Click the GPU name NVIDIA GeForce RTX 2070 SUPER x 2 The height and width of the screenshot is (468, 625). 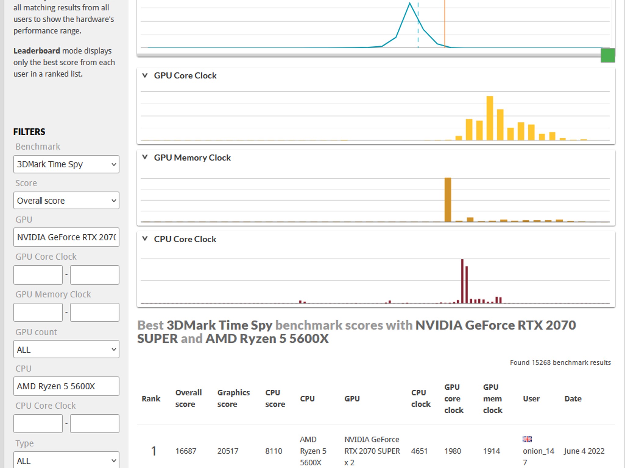372,451
